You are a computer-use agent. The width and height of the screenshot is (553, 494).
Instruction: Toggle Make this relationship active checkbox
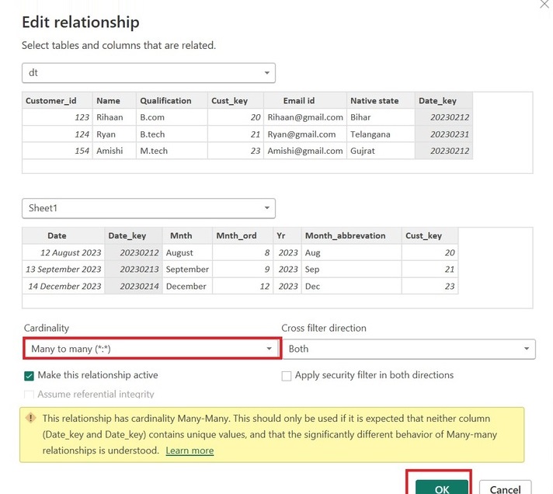click(30, 375)
